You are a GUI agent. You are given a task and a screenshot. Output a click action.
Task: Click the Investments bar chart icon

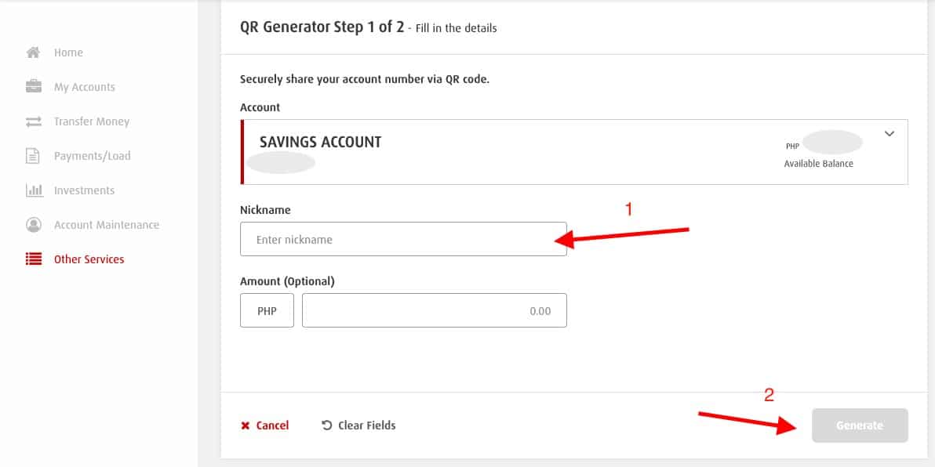pyautogui.click(x=34, y=190)
